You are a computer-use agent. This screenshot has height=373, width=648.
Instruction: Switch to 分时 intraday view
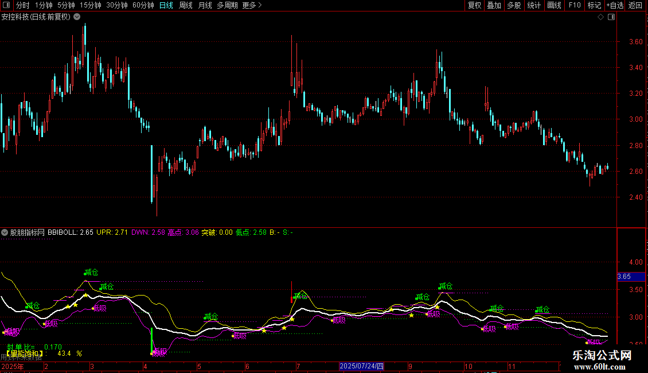pyautogui.click(x=22, y=5)
